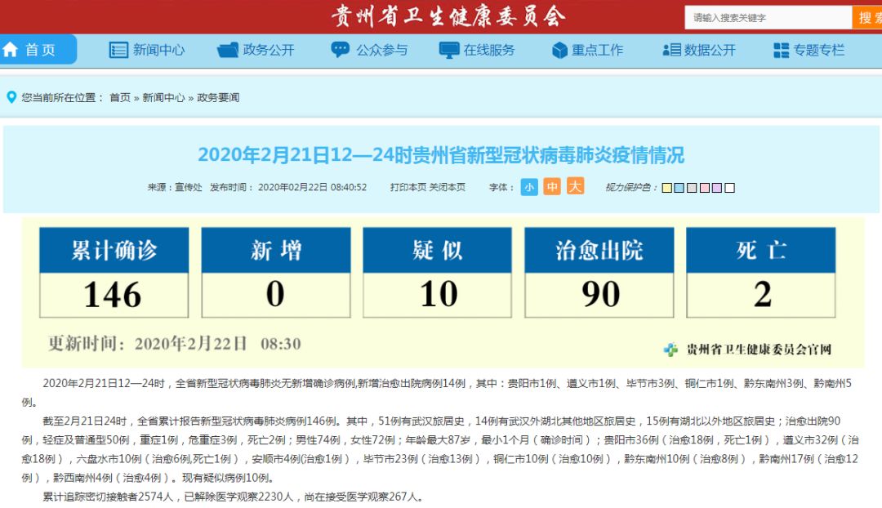Click the 重点工作 cube icon
Screen dimensions: 882x508
(559, 50)
